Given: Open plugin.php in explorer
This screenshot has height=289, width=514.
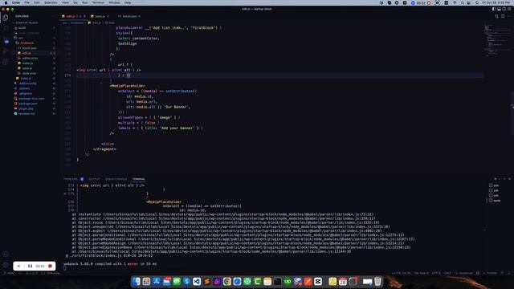Looking at the screenshot, I should [26, 108].
